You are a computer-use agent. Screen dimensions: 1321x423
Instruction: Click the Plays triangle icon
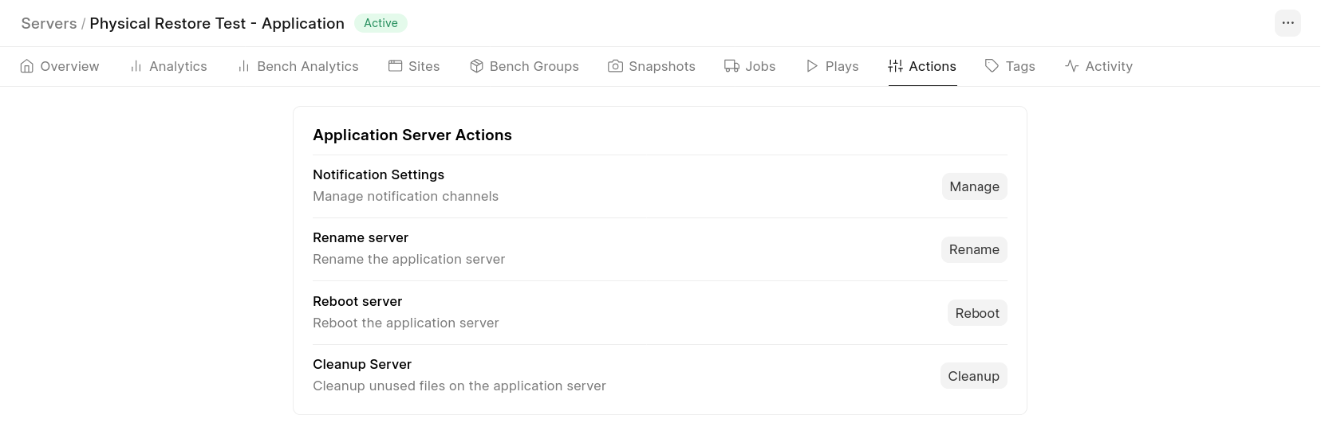click(812, 66)
